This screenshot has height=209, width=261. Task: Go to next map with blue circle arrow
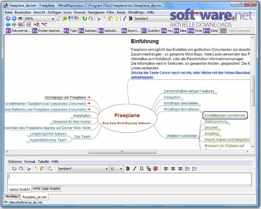click(14, 18)
